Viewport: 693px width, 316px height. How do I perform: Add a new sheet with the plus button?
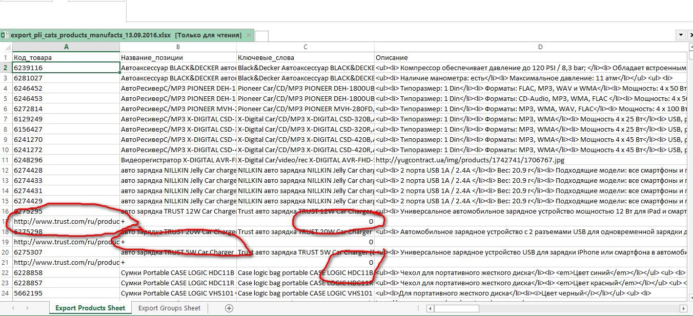tap(229, 308)
